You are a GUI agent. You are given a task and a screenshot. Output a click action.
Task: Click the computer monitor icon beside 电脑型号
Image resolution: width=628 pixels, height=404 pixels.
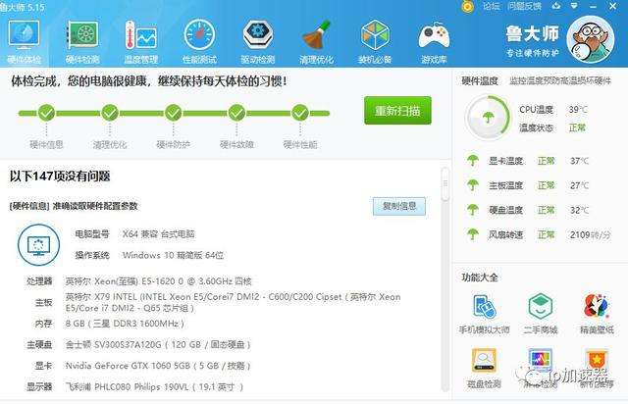pyautogui.click(x=38, y=245)
